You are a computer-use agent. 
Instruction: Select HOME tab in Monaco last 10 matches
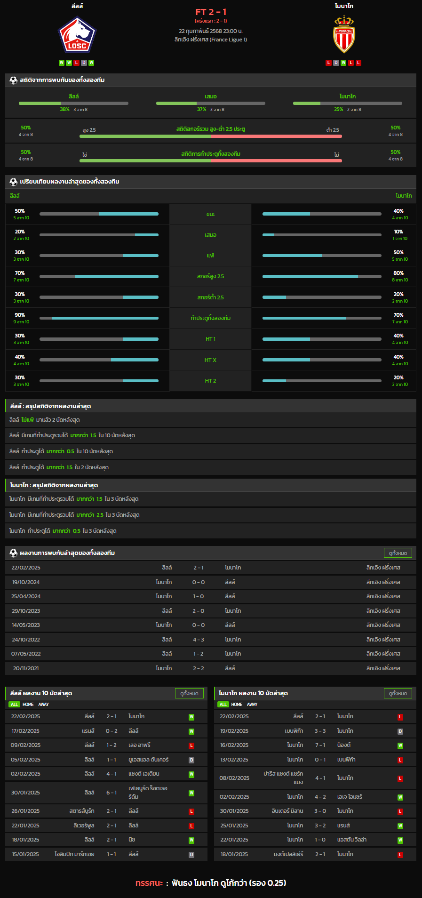(x=237, y=705)
